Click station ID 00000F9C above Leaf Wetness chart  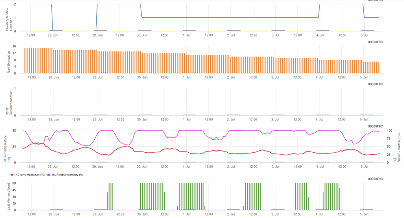(375, 179)
